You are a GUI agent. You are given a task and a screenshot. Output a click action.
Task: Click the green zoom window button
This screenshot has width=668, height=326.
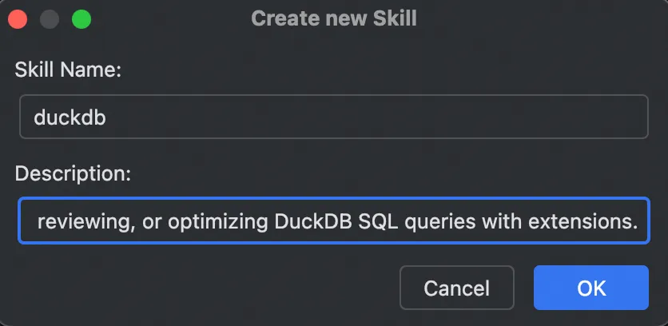pyautogui.click(x=81, y=18)
